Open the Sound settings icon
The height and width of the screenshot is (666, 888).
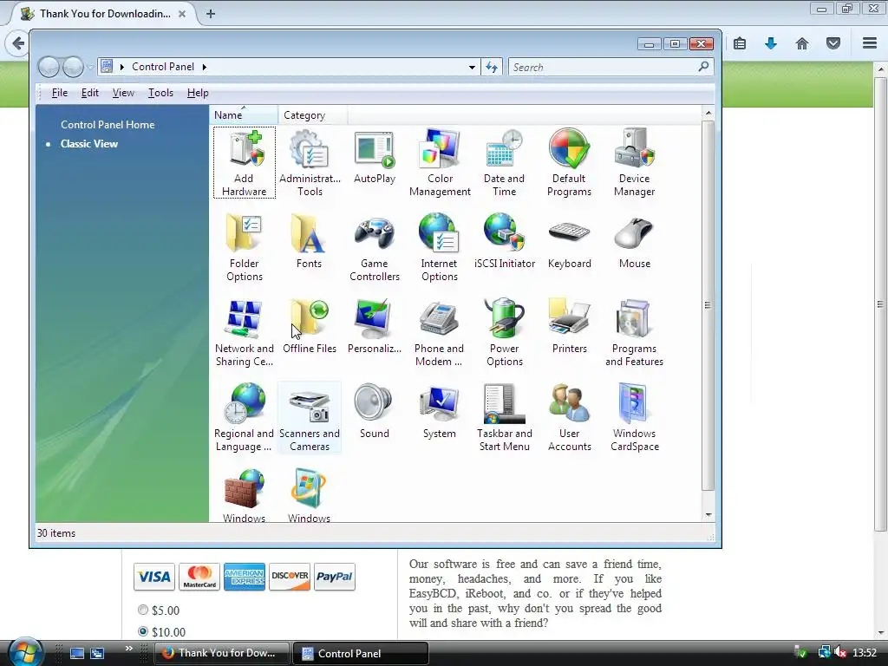pos(375,411)
